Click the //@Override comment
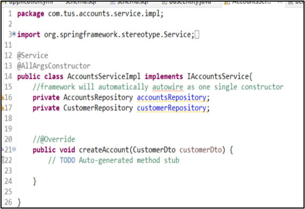Screen dimensions: 305x209 click(54, 139)
